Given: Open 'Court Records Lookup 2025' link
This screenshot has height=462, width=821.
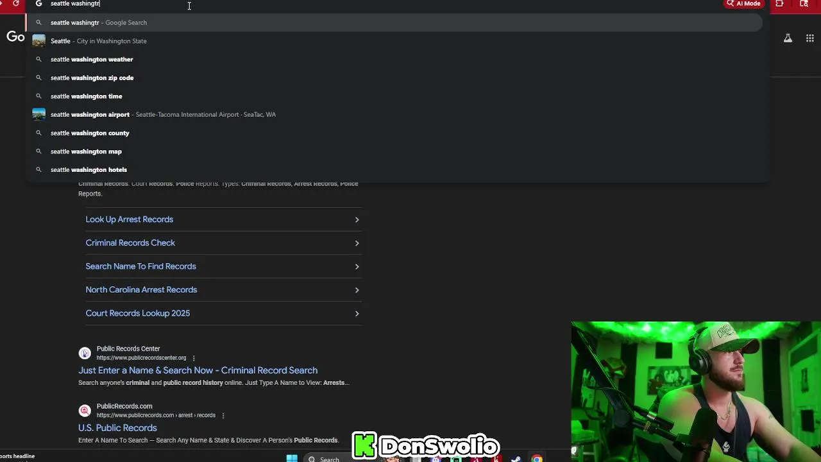Looking at the screenshot, I should (x=138, y=313).
